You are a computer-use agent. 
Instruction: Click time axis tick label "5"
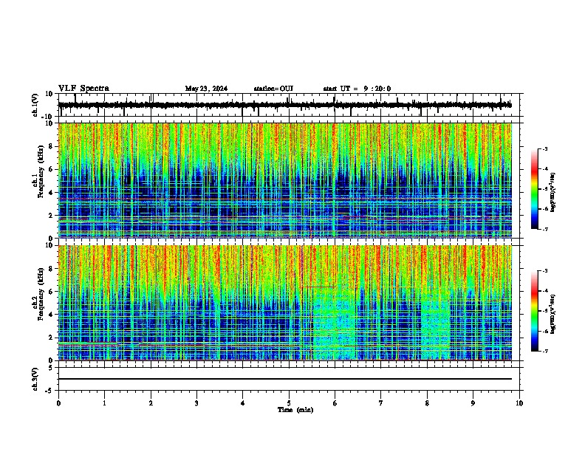click(x=289, y=403)
